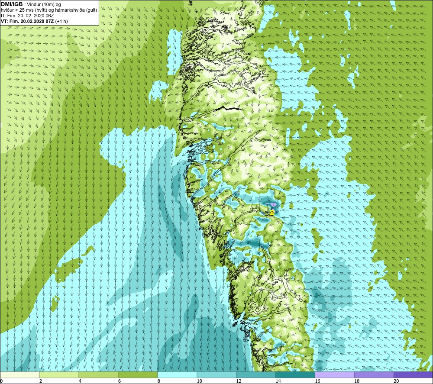Click the legend scale label '20'
433x384 pixels.
coord(396,381)
